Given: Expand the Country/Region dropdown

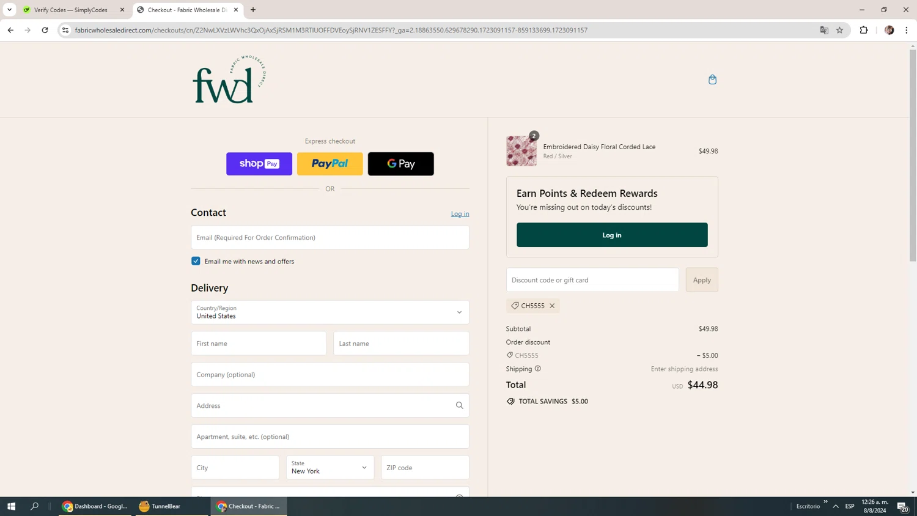Looking at the screenshot, I should pos(330,312).
